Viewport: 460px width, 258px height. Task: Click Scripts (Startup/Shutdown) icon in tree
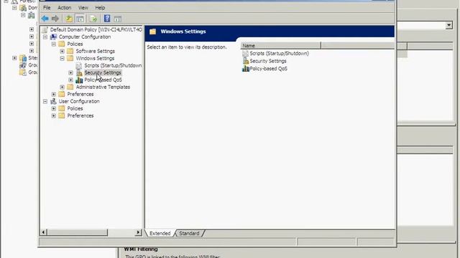coord(79,65)
